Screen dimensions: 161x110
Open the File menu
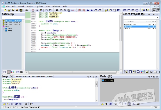coord(8,7)
